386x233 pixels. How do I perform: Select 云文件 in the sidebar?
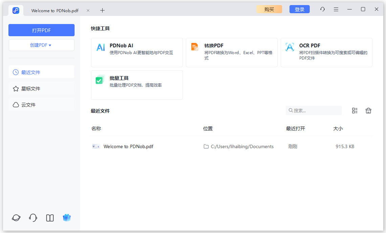tap(41, 105)
